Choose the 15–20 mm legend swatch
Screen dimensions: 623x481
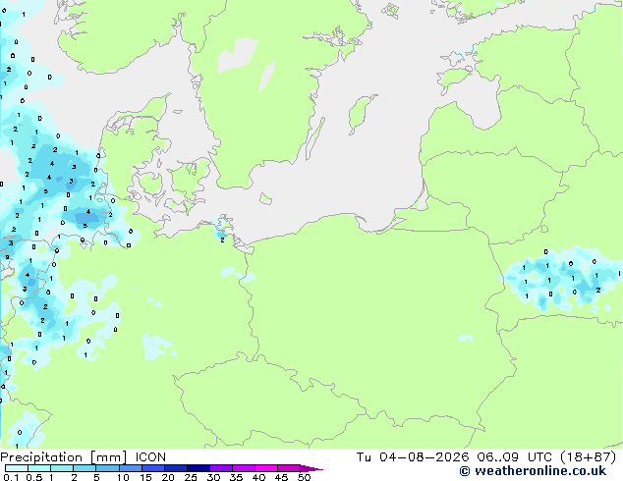(153, 468)
